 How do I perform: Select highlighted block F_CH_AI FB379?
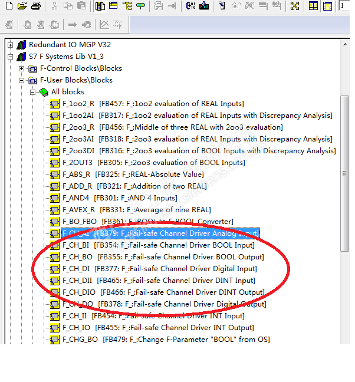(160, 233)
